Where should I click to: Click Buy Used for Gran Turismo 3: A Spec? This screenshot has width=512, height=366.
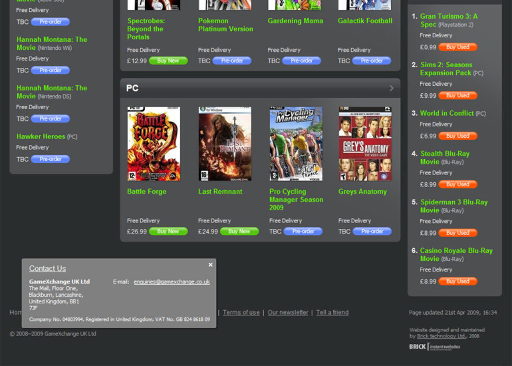point(458,47)
